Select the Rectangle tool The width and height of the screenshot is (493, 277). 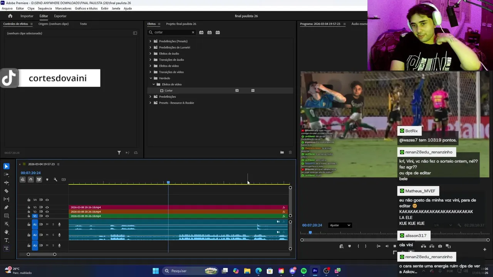pos(7,216)
